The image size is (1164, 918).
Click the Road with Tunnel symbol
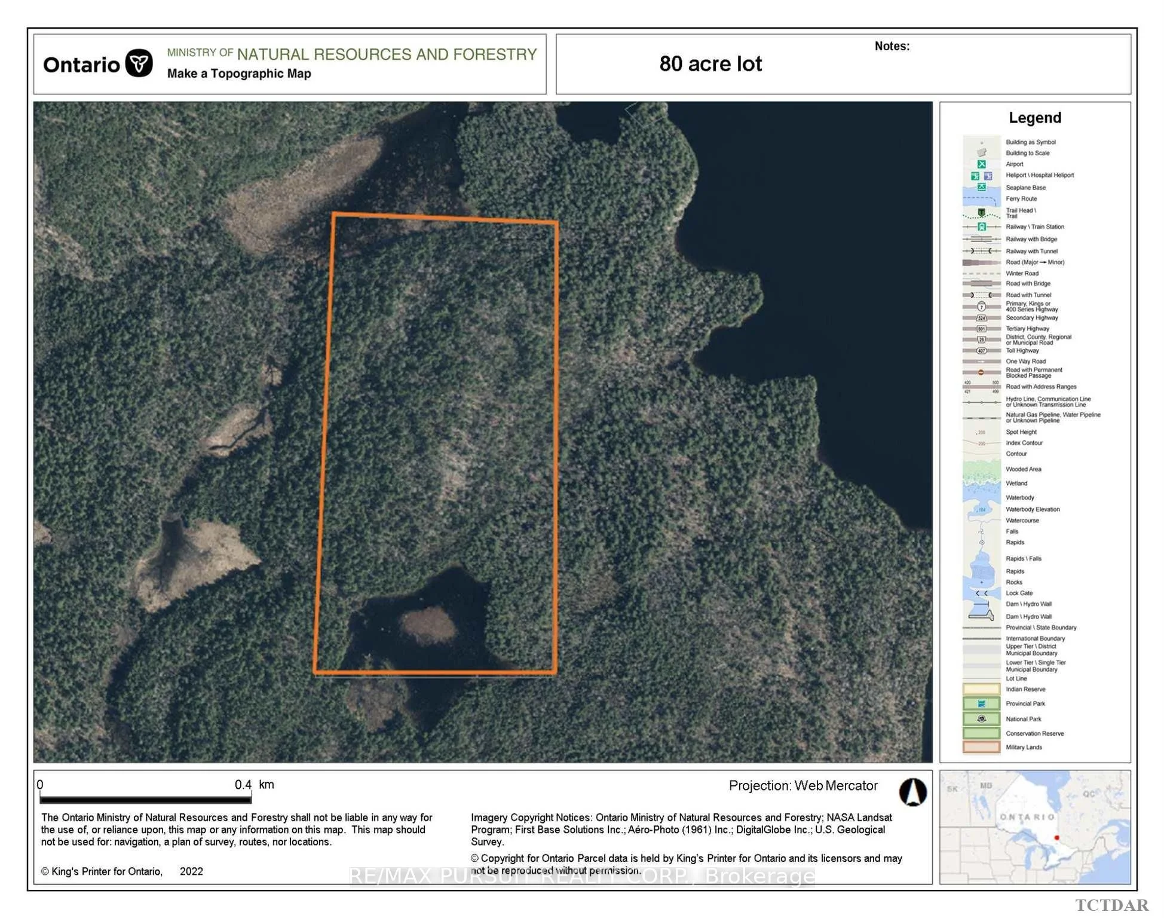(x=981, y=295)
